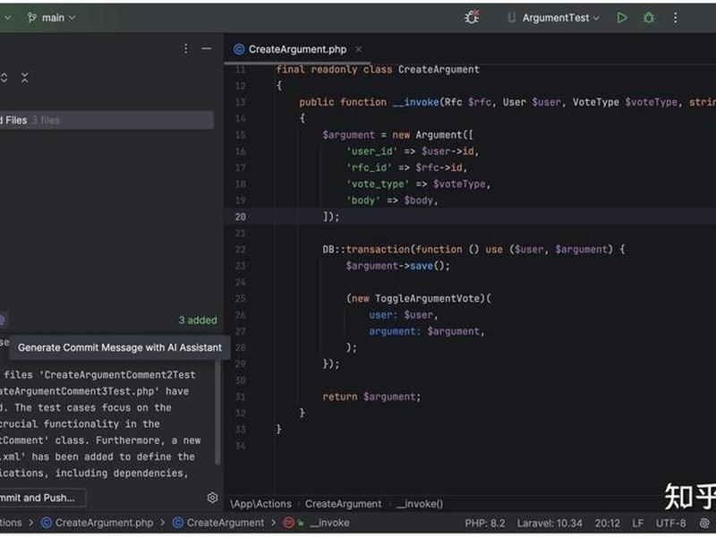Open CreateArgument class in the navigation bar
The width and height of the screenshot is (716, 537).
[218, 523]
